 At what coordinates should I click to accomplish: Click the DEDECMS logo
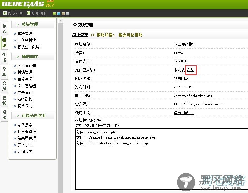[x=23, y=4]
